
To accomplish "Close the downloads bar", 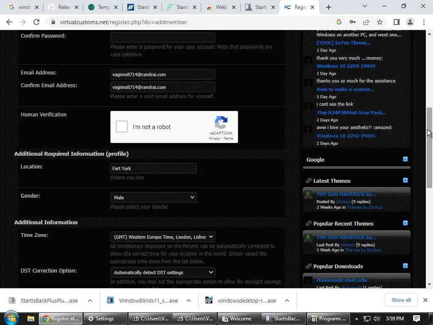I will tap(425, 300).
